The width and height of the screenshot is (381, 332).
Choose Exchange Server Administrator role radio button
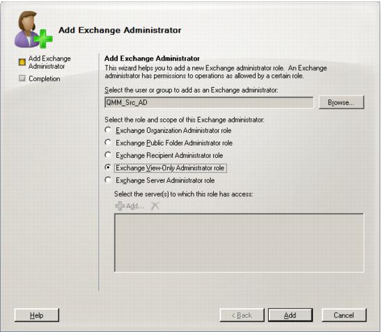pyautogui.click(x=108, y=180)
